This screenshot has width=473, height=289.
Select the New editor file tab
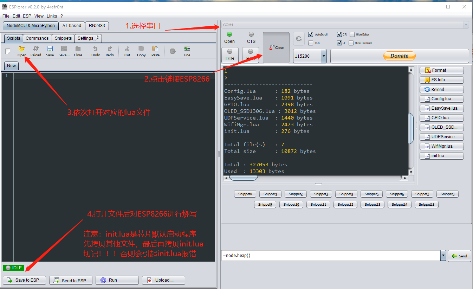pos(11,66)
